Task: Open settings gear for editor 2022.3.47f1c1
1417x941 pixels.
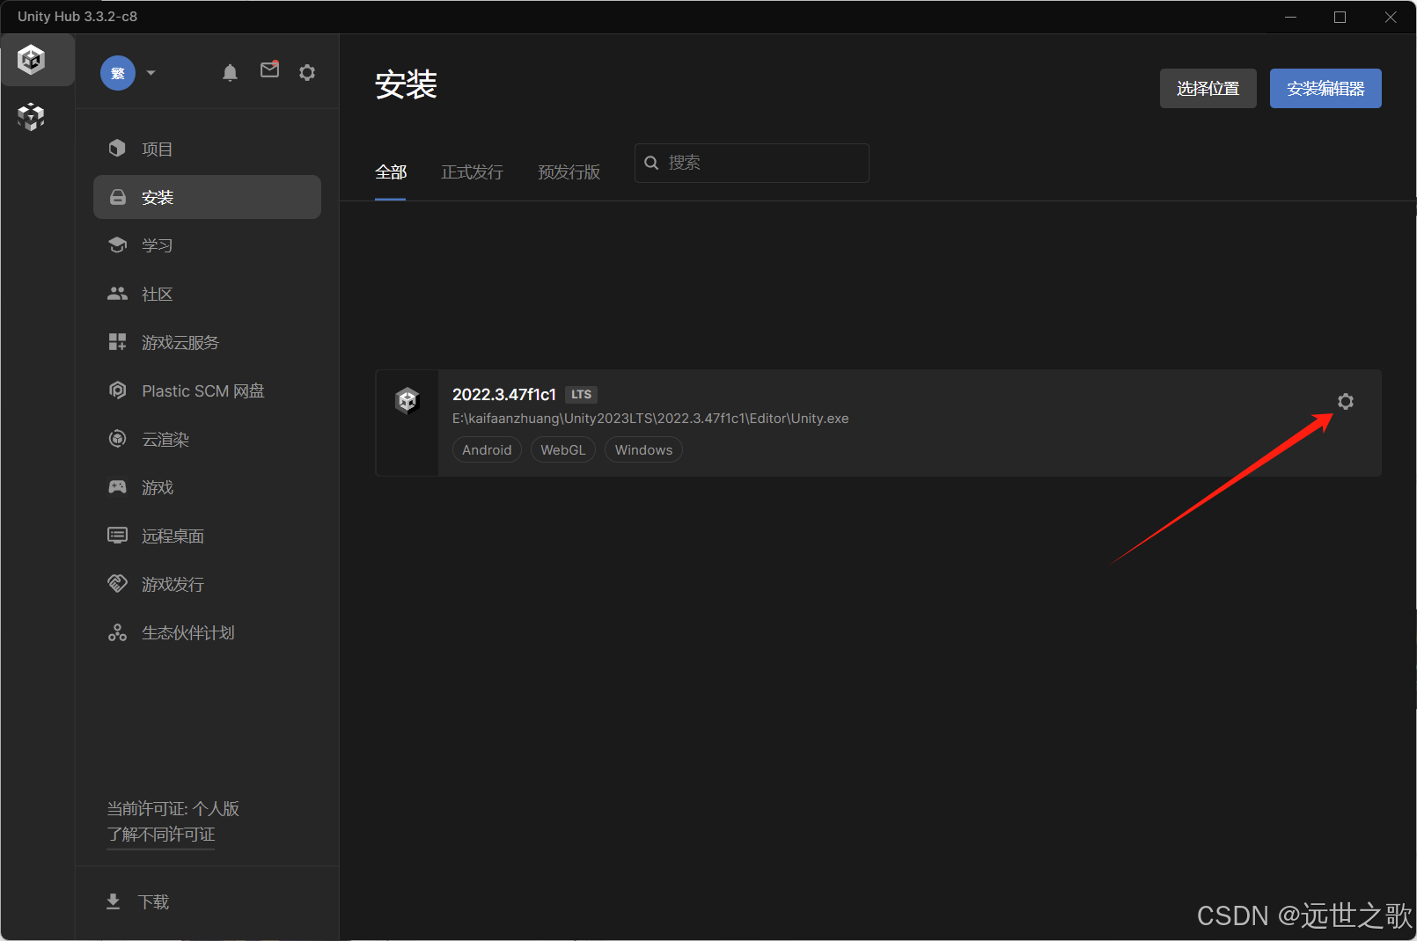Action: (x=1345, y=401)
